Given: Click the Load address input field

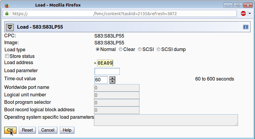Looking at the screenshot, I should click(105, 63).
